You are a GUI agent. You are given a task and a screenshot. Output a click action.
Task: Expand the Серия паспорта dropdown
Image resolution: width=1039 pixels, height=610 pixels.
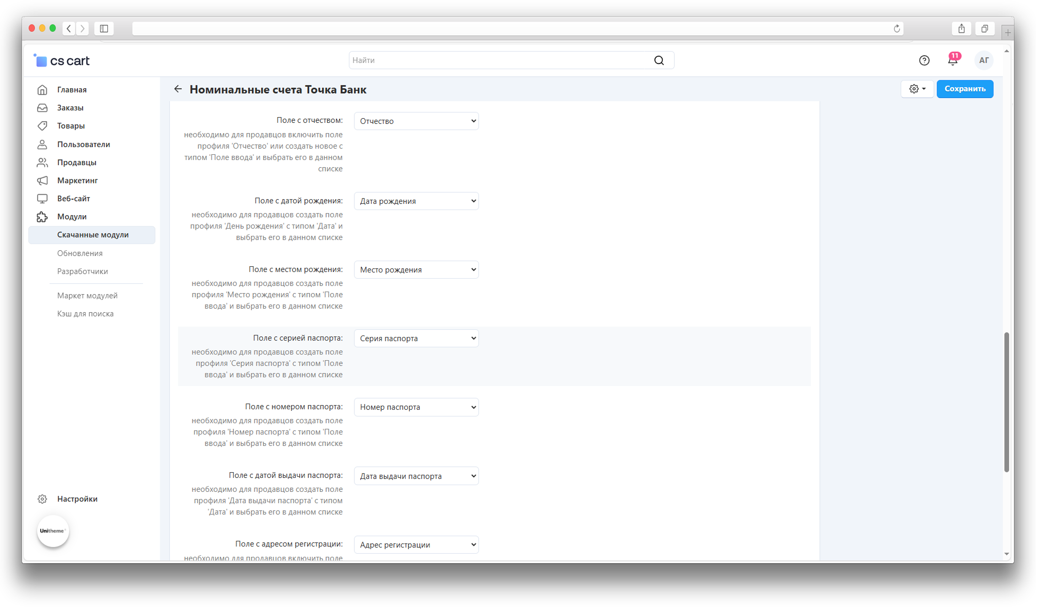[x=416, y=339]
